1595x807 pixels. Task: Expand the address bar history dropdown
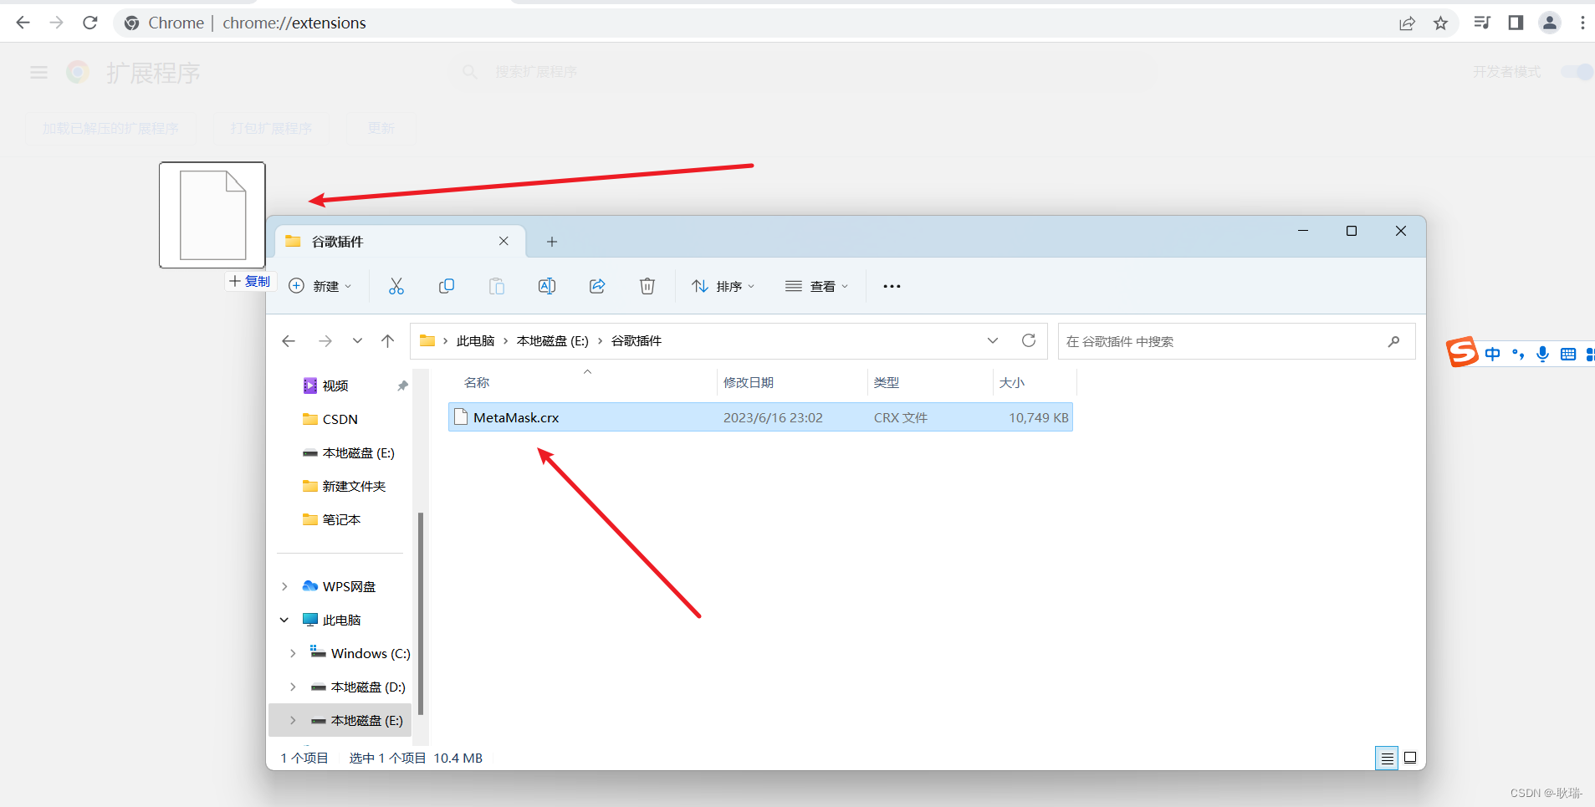tap(993, 340)
